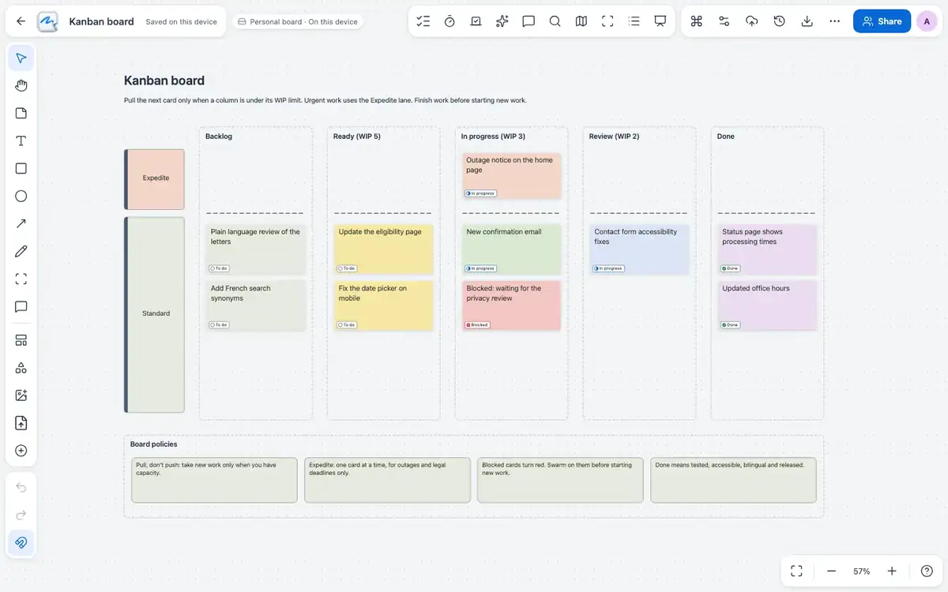Choose the pen drawing tool
948x592 pixels.
pyautogui.click(x=21, y=251)
